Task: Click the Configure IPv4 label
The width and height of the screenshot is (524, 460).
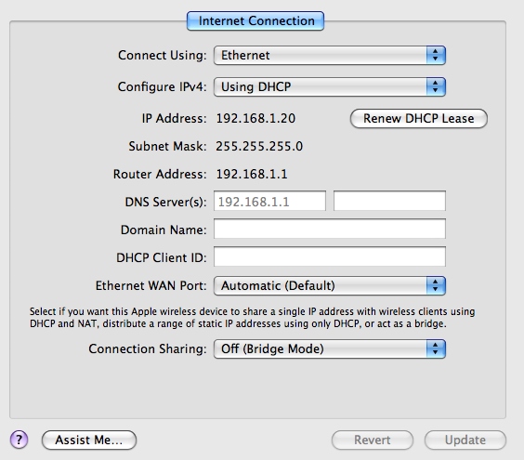Action: 162,87
